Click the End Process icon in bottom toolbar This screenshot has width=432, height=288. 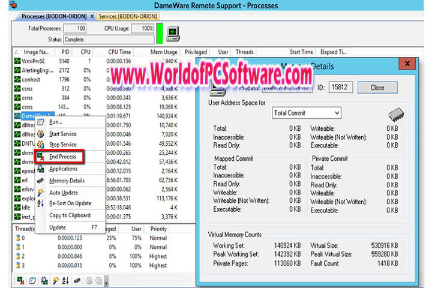20,281
